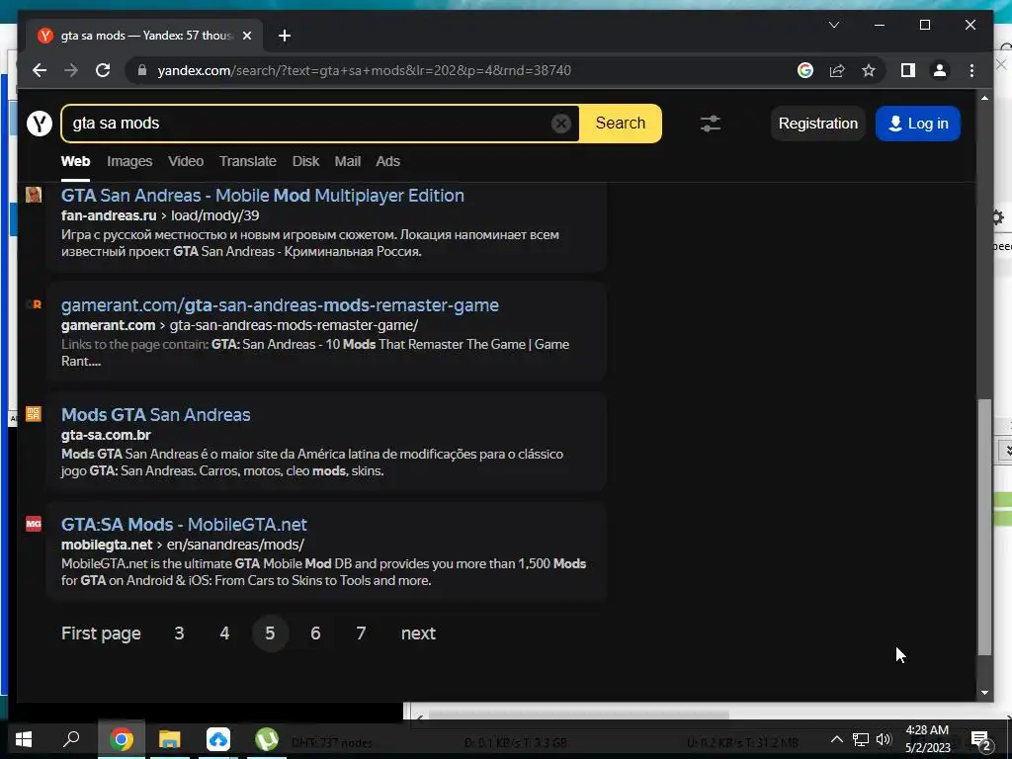Open Mods GTA San Andreas result link
Image resolution: width=1012 pixels, height=759 pixels.
[155, 415]
